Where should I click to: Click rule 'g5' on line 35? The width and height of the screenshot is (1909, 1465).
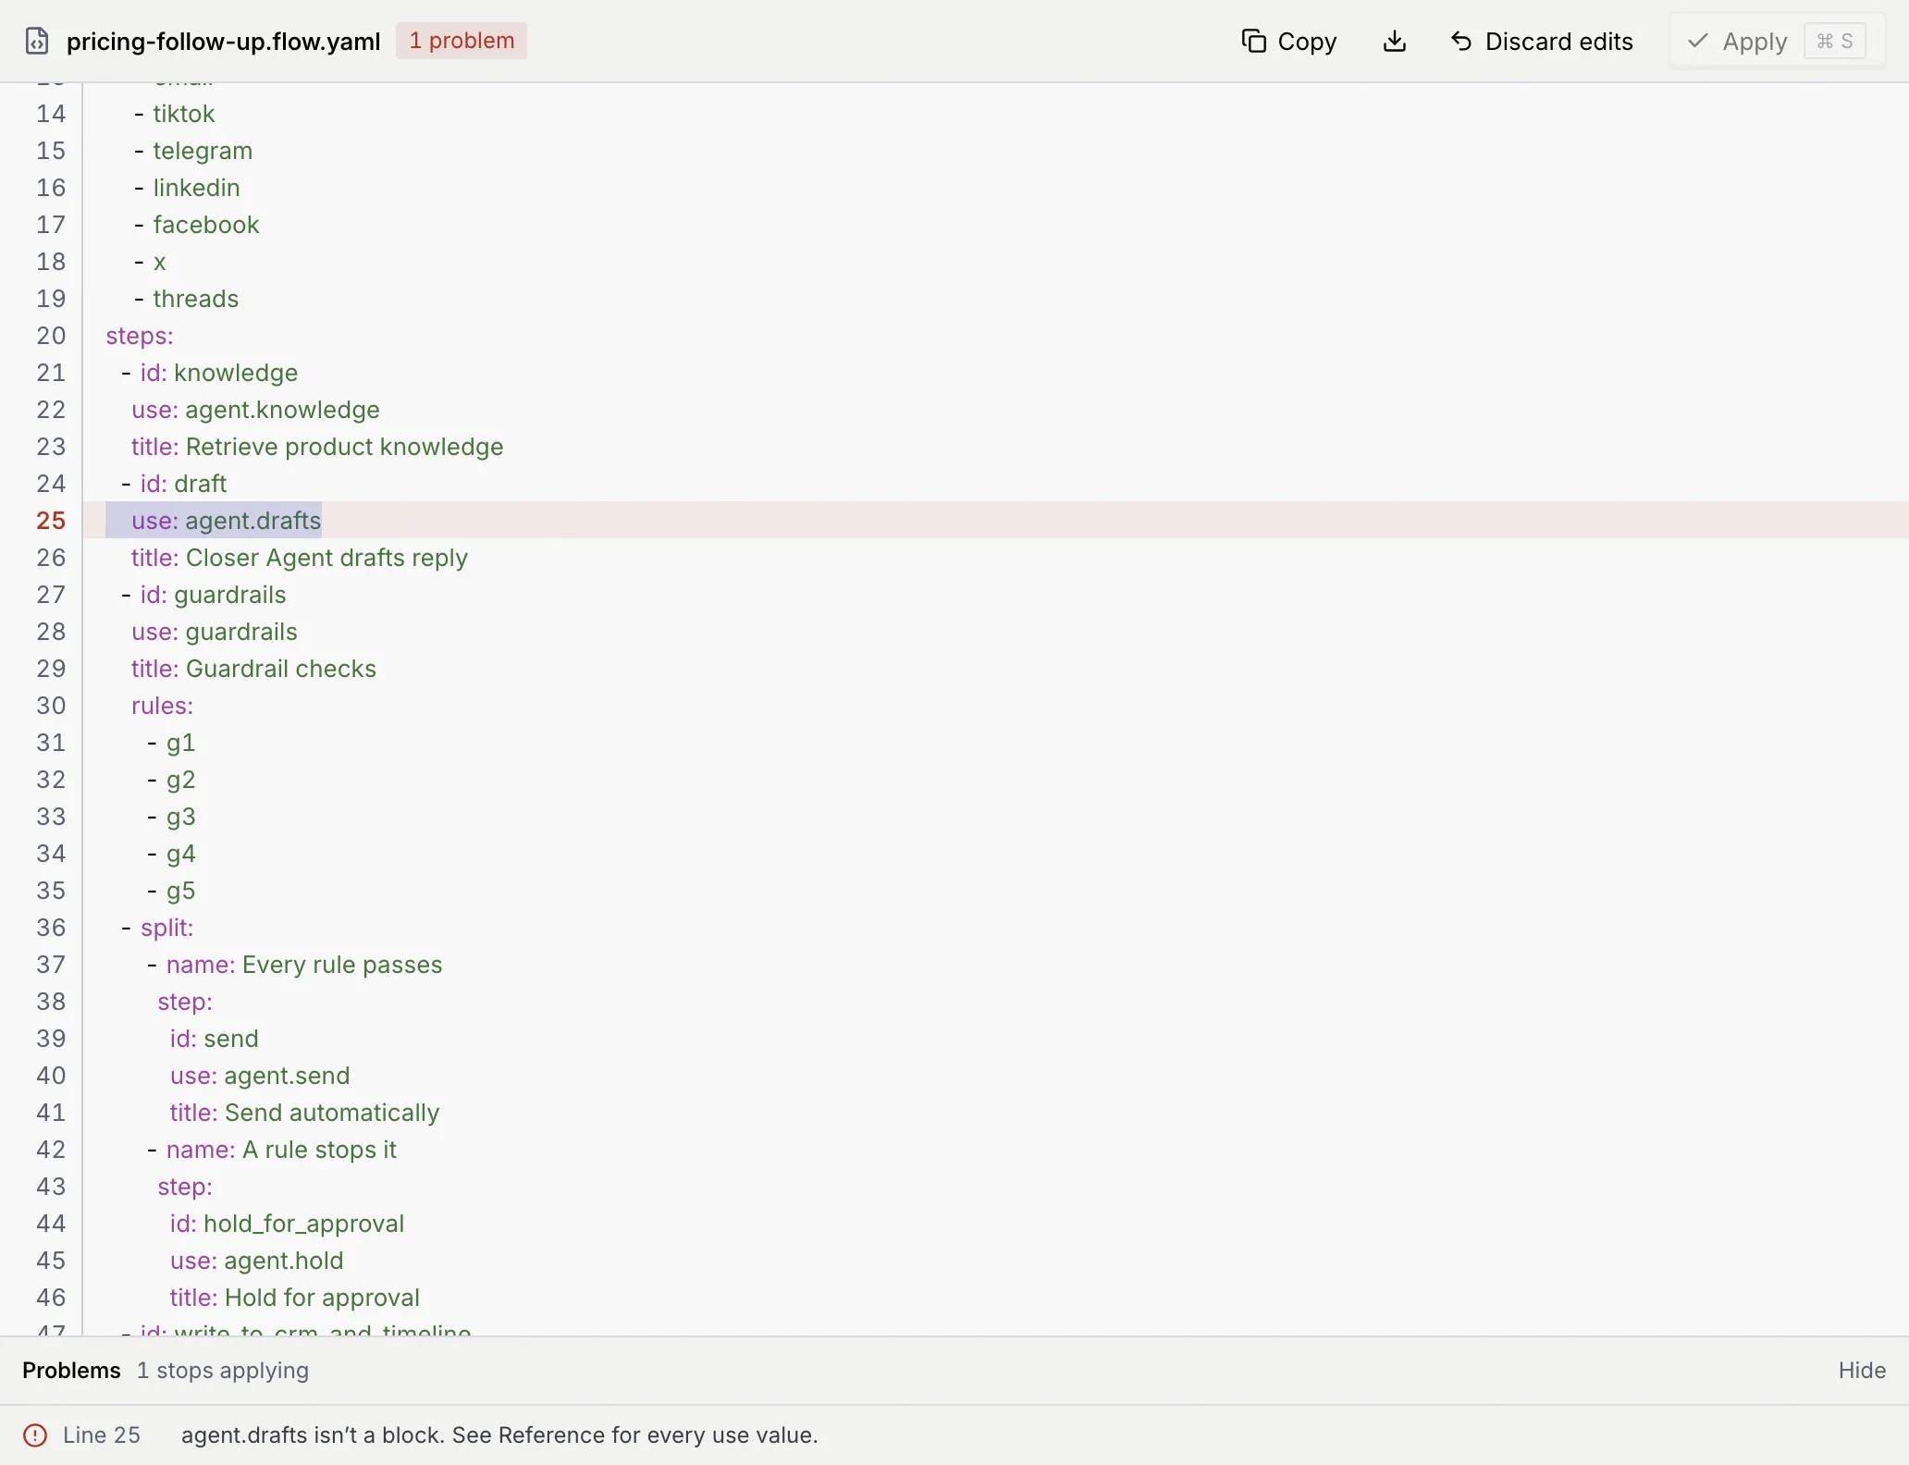coord(180,891)
